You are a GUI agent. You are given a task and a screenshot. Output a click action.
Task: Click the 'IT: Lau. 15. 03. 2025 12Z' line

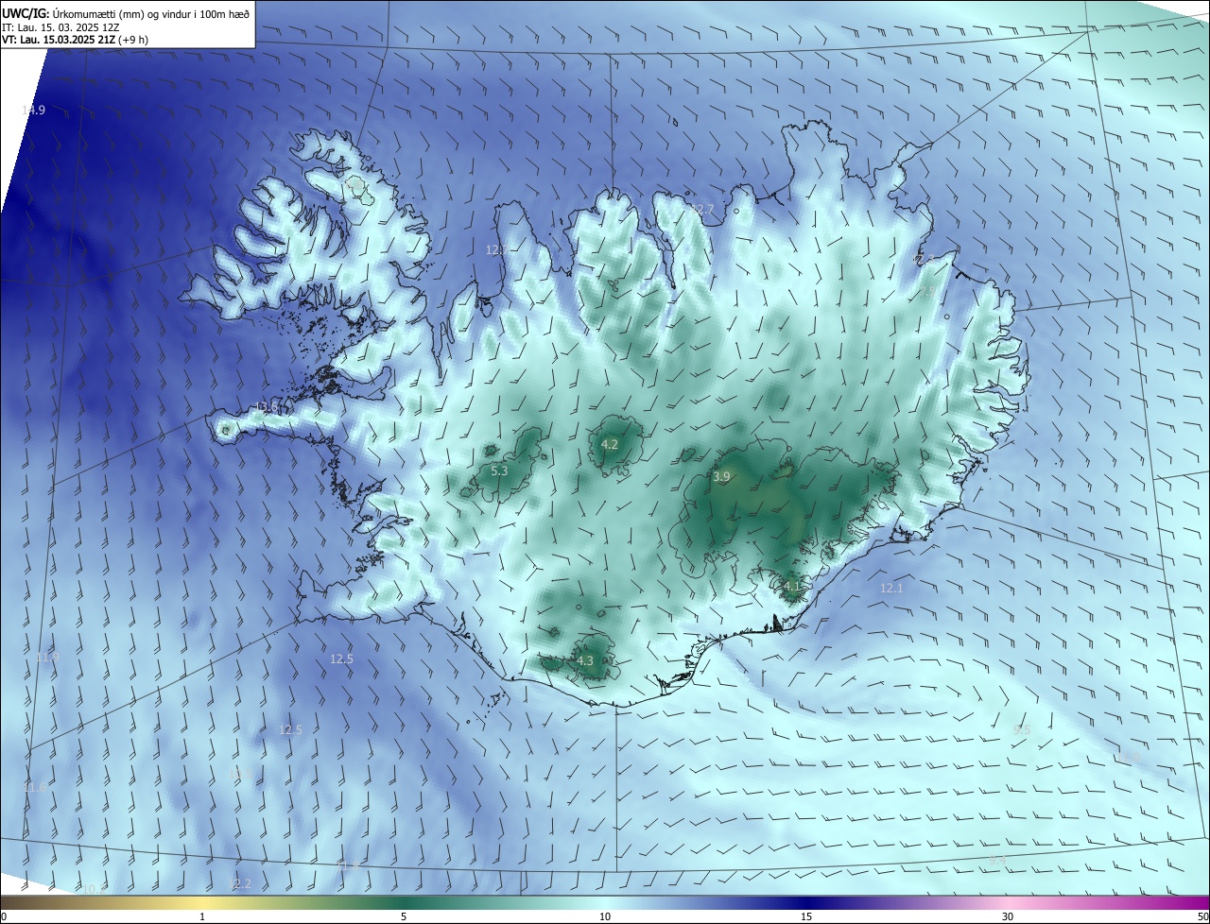click(x=60, y=26)
